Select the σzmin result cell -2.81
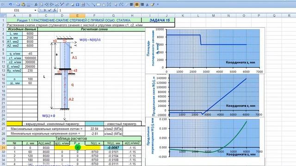Image resolution: width=296 pixels, height=166 pixels. tap(94, 133)
